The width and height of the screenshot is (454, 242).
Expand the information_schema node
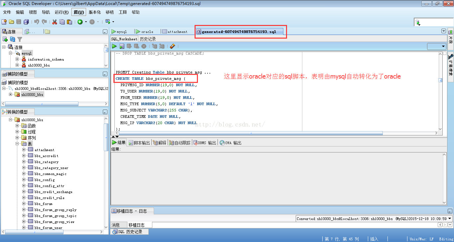pyautogui.click(x=17, y=59)
